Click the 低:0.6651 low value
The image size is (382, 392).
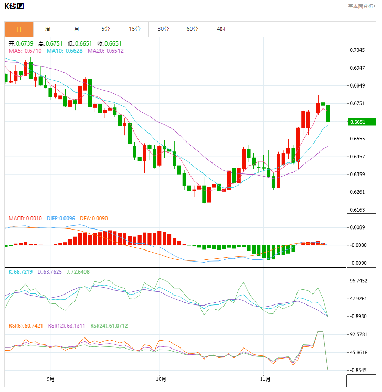click(x=80, y=43)
